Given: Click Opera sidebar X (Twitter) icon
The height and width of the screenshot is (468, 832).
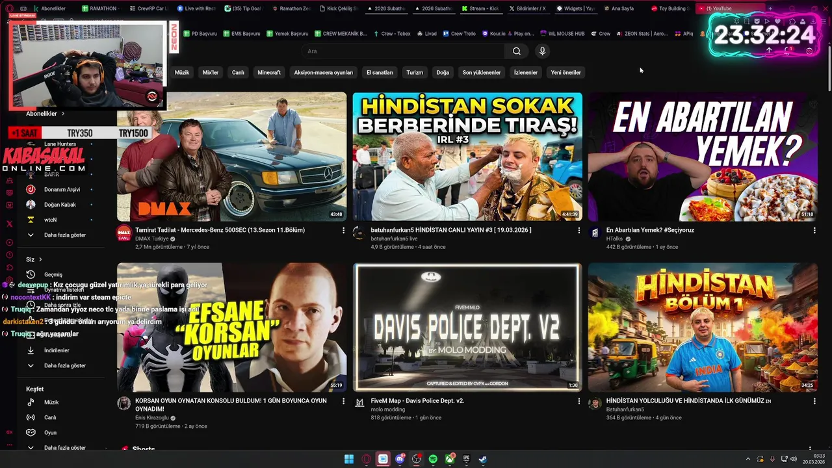Looking at the screenshot, I should tap(9, 223).
